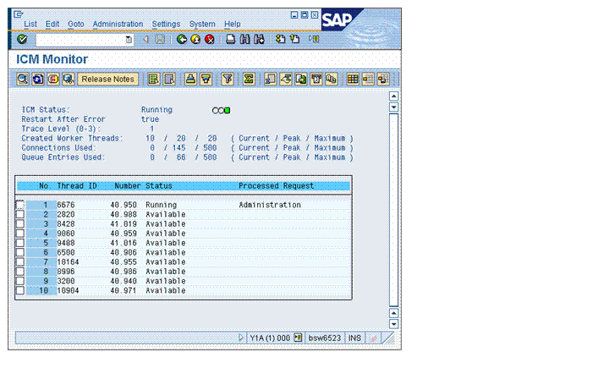Image resolution: width=609 pixels, height=385 pixels.
Task: Click the bottom scroll-down arrow
Action: tap(393, 324)
